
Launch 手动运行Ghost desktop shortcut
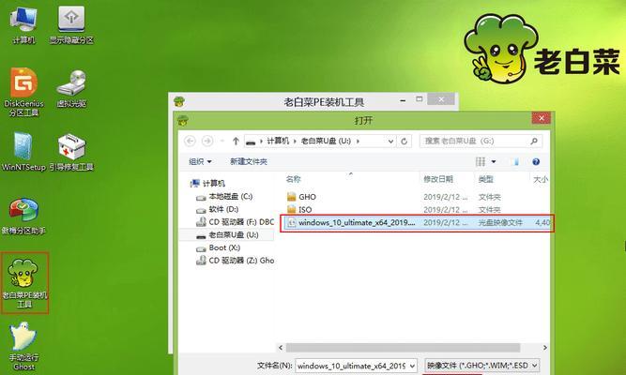coord(23,346)
